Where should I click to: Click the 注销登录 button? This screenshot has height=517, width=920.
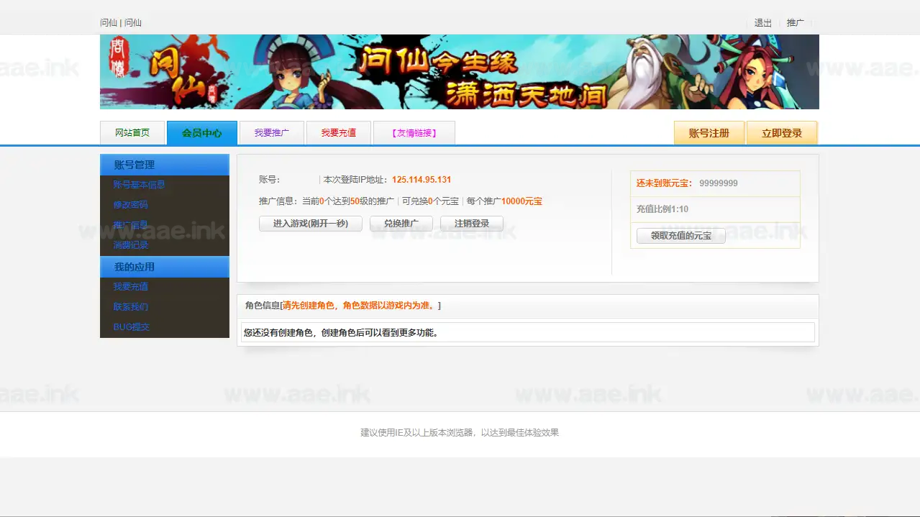point(472,224)
